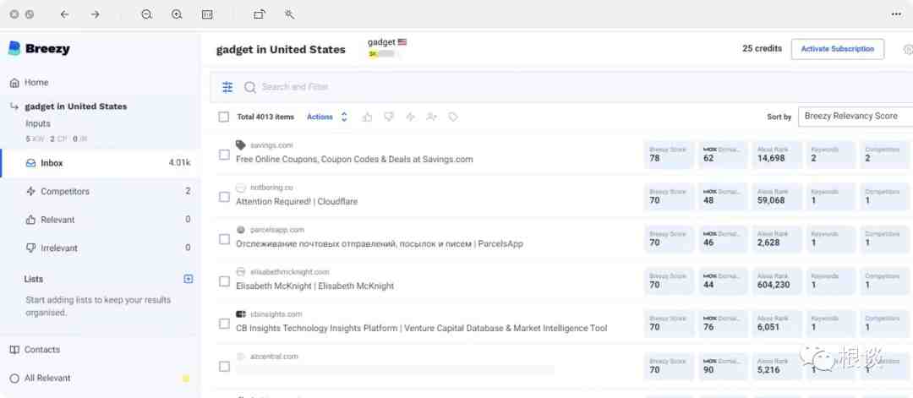The height and width of the screenshot is (398, 913).
Task: Check the elisabethmcknight.com row
Action: coord(224,281)
